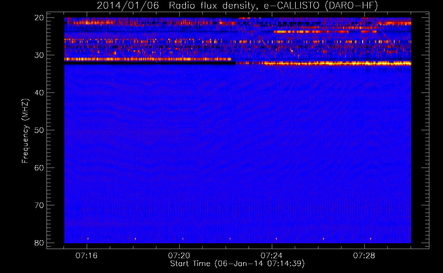Select the 07:20 time tick label
Viewport: 443px width, 273px height.
pyautogui.click(x=179, y=256)
